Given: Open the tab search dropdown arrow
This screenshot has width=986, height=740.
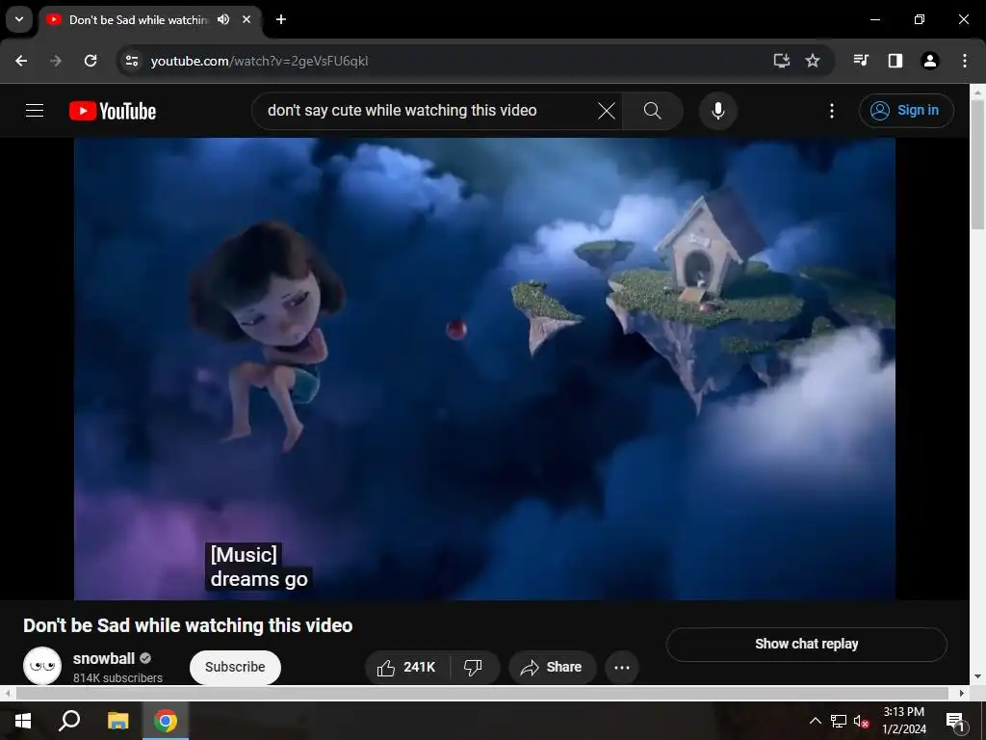Looking at the screenshot, I should pos(19,19).
